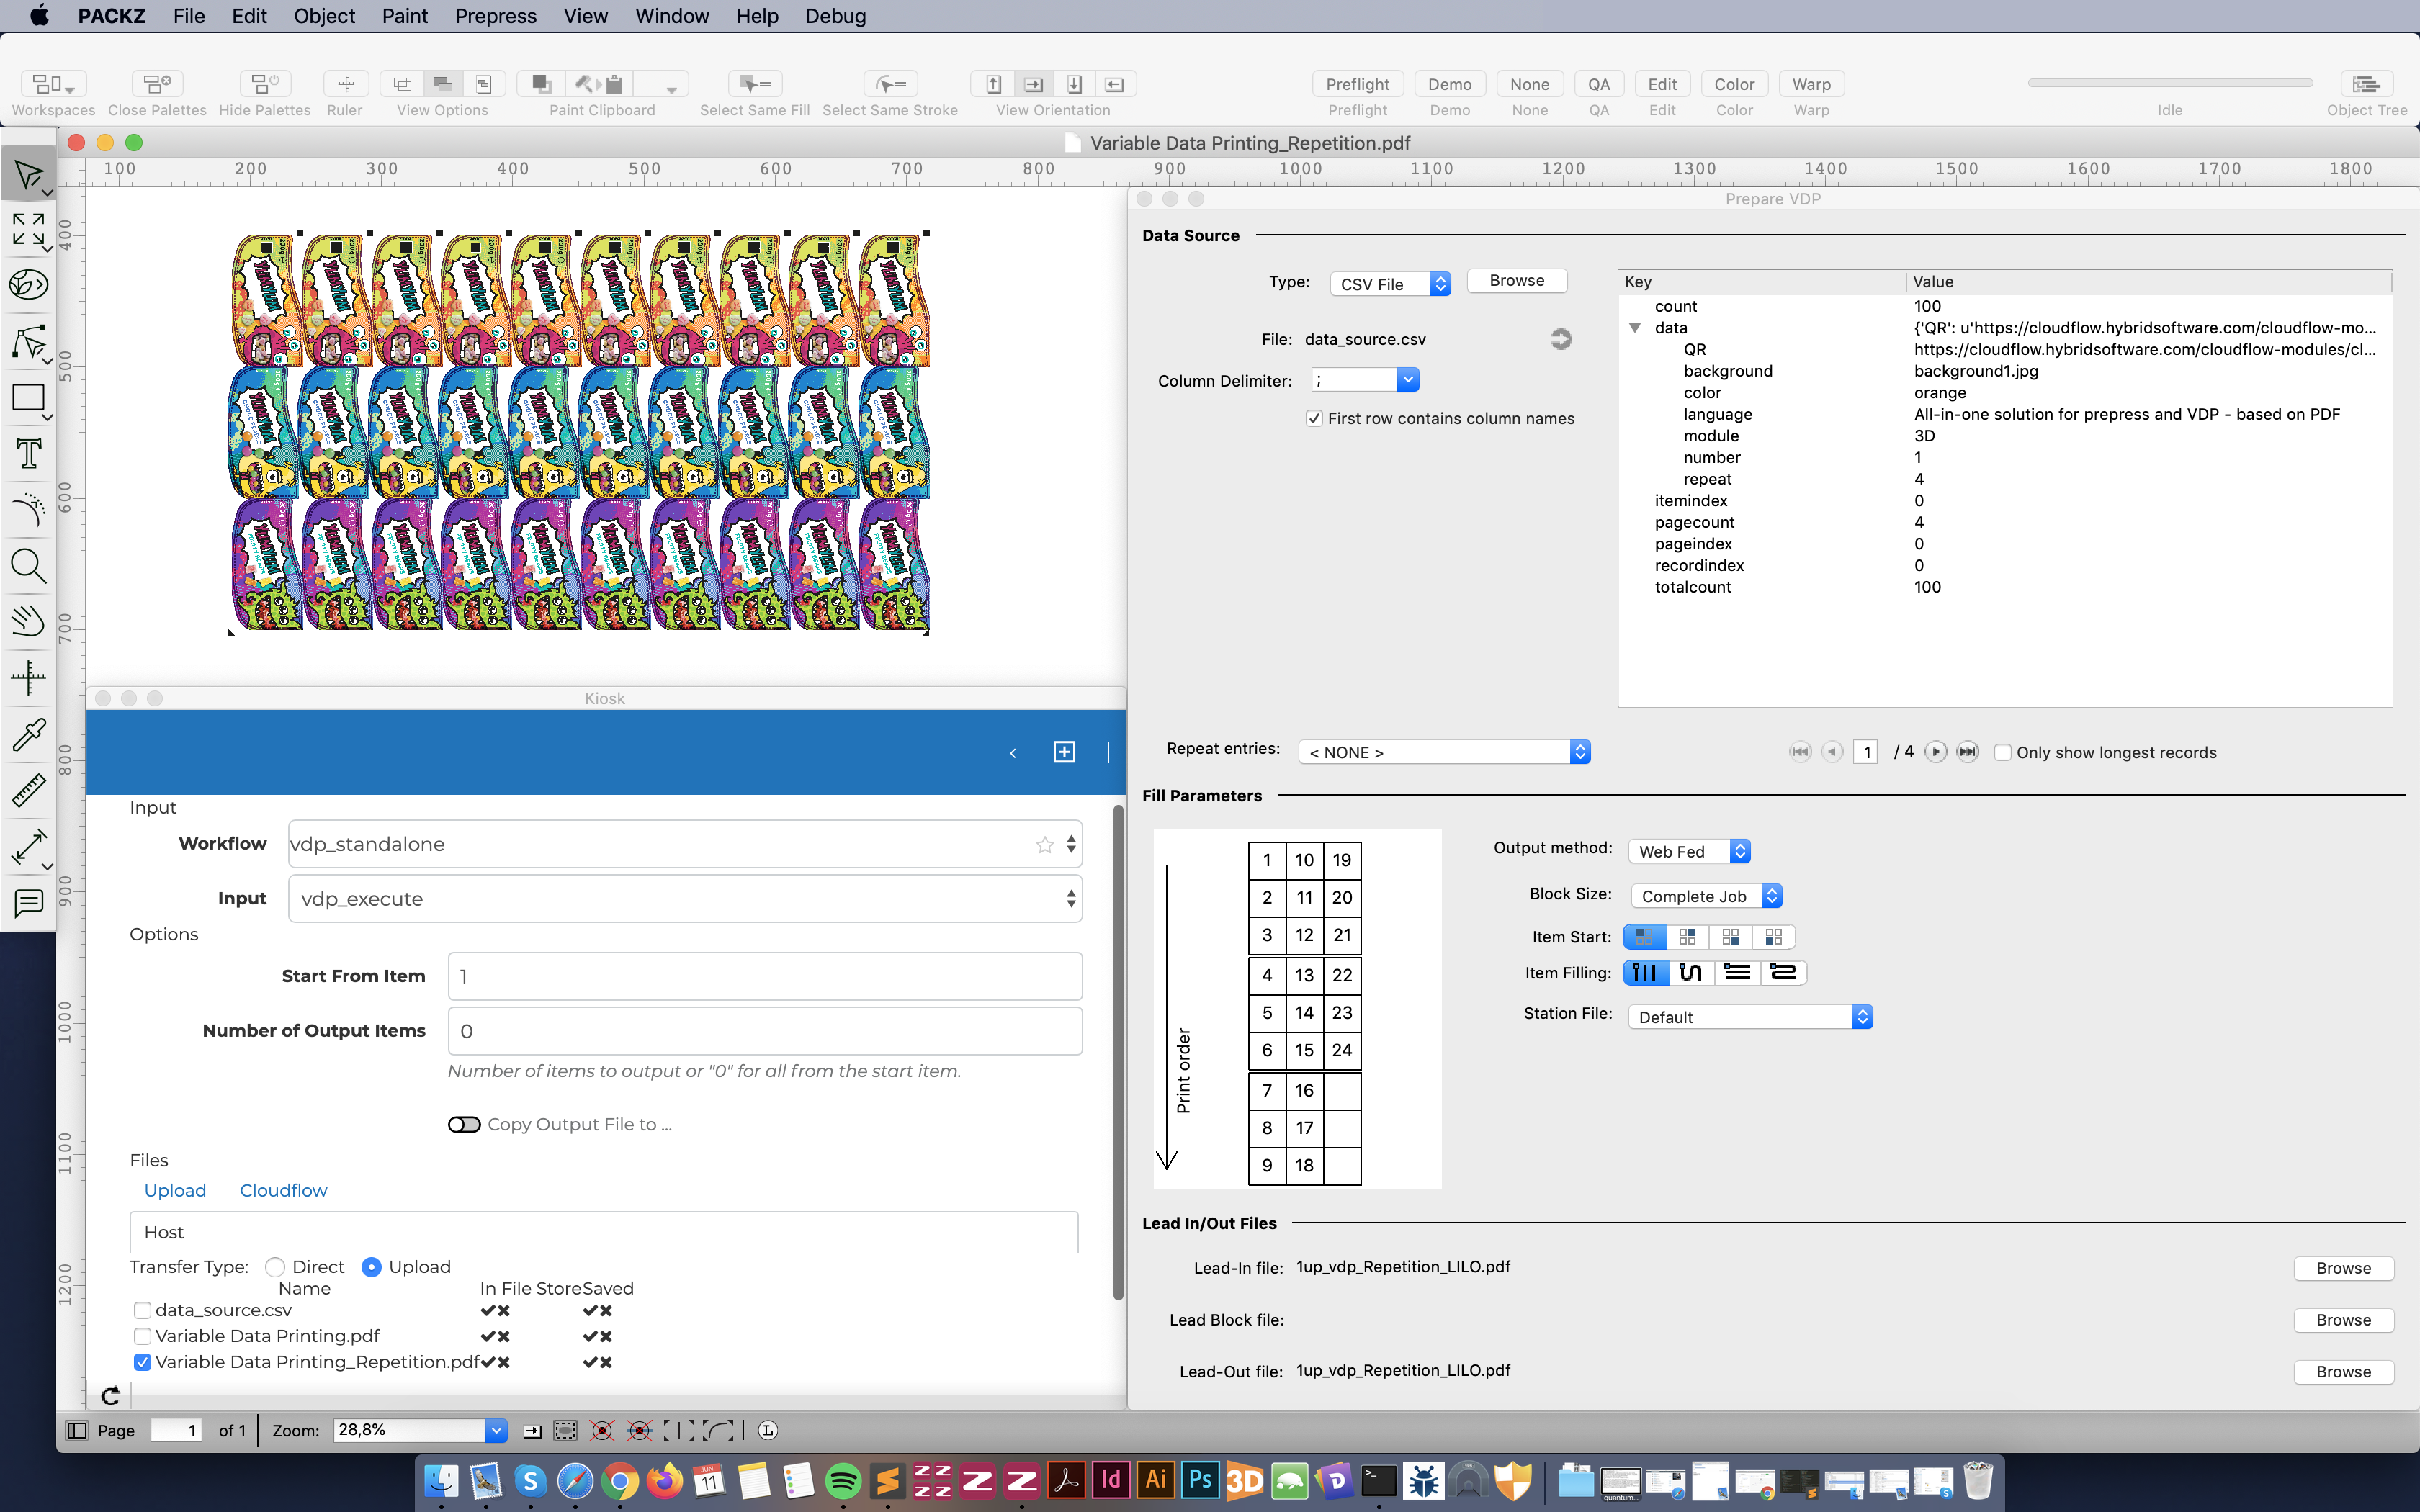This screenshot has height=1512, width=2420.
Task: Open the Prepress menu
Action: (495, 16)
